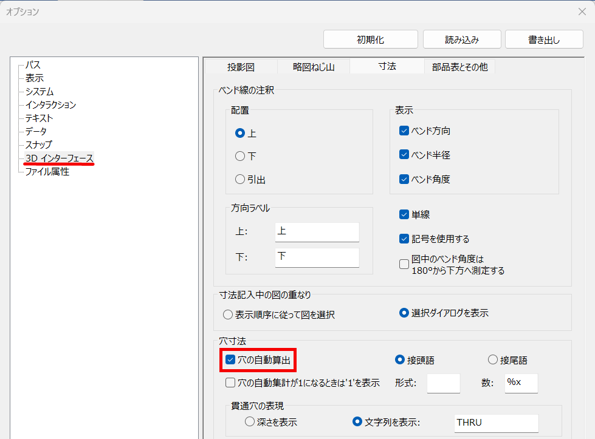Close the オプション dialog window
Screen dimensions: 595x439
pos(581,12)
